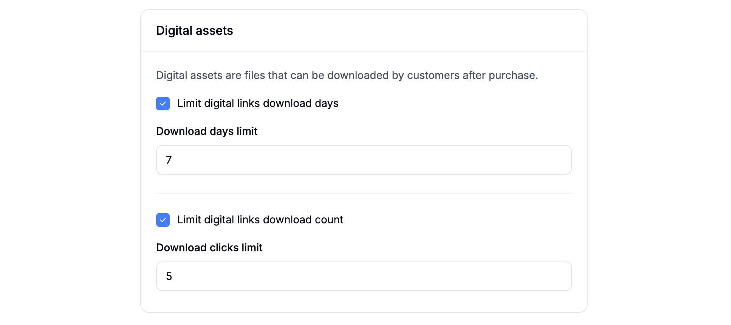Image resolution: width=731 pixels, height=325 pixels.
Task: Click the divider between the two limit sections
Action: [363, 193]
